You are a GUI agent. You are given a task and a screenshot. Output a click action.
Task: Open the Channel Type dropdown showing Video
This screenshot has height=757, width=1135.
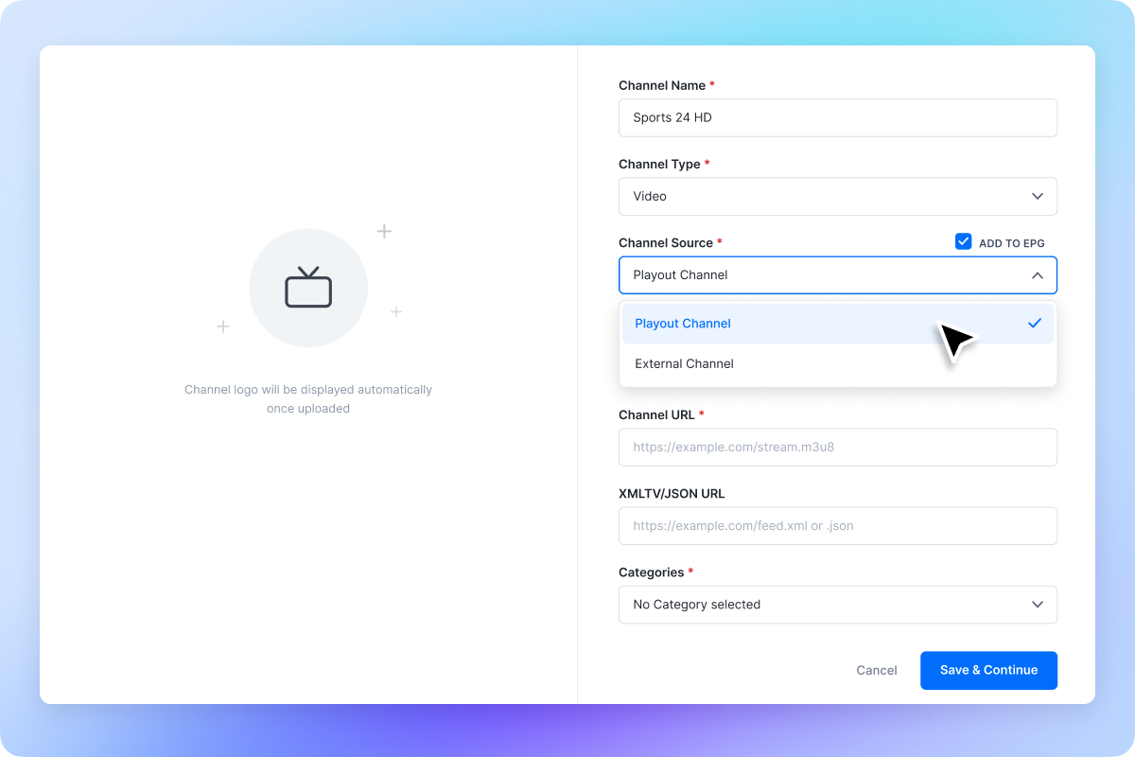[838, 197]
